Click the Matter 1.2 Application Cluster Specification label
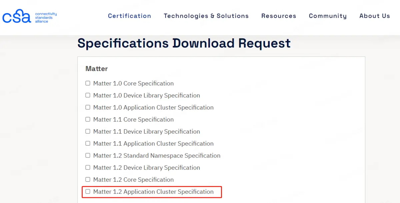This screenshot has width=400, height=203. 153,192
